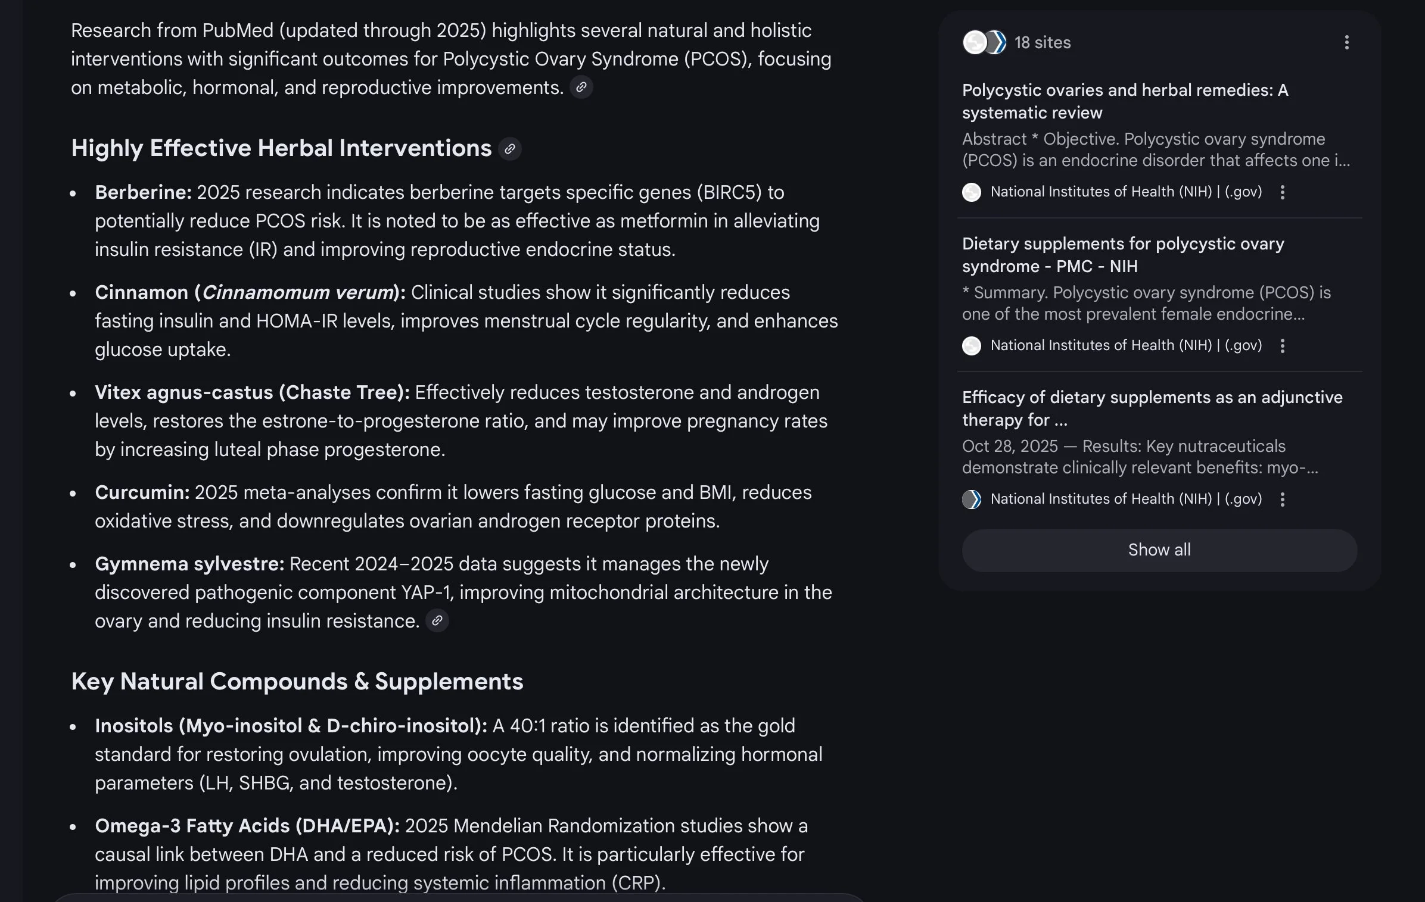
Task: Click the link icon after the intro paragraph
Action: pyautogui.click(x=581, y=88)
